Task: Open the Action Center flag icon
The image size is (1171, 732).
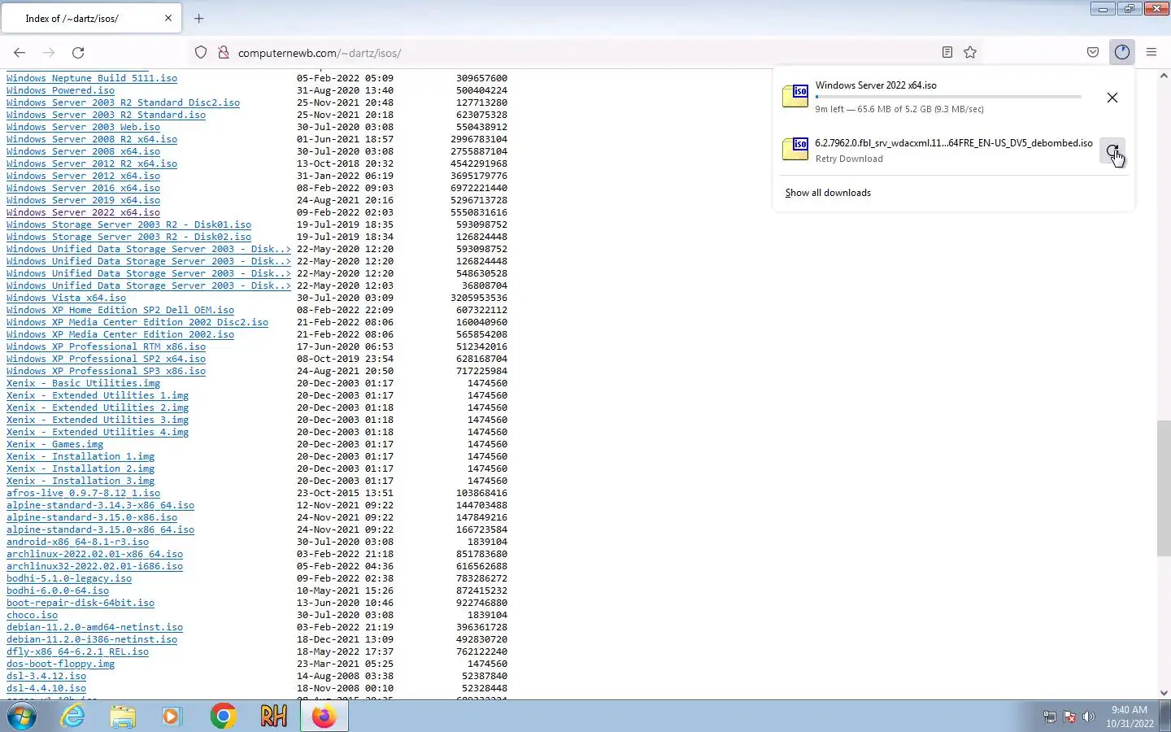Action: pyautogui.click(x=1069, y=717)
